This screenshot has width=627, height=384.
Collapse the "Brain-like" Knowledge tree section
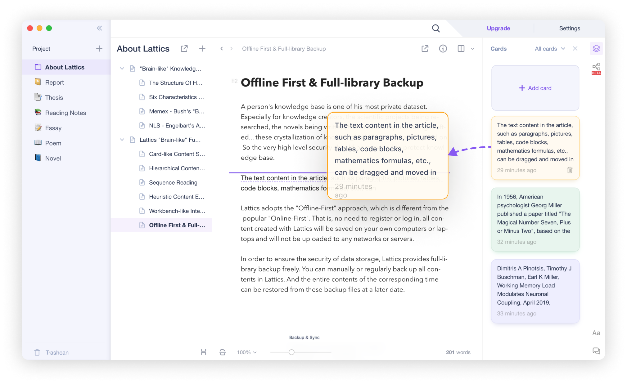(122, 69)
